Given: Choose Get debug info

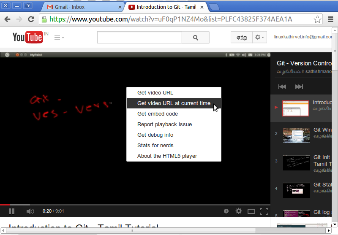Looking at the screenshot, I should [x=174, y=135].
